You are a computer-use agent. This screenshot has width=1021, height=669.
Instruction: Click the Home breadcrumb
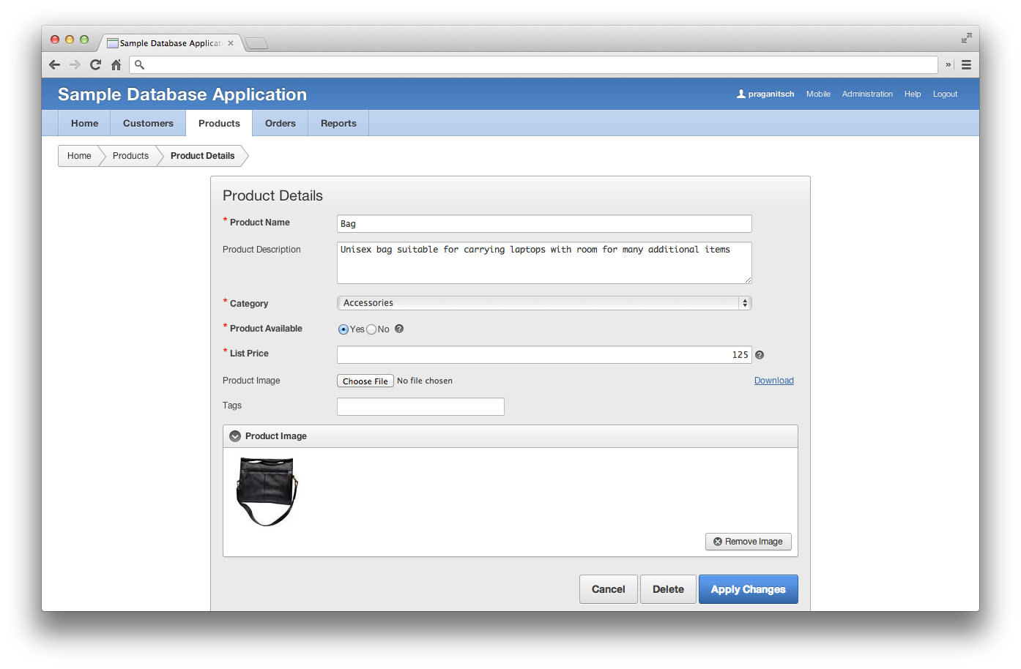[79, 156]
